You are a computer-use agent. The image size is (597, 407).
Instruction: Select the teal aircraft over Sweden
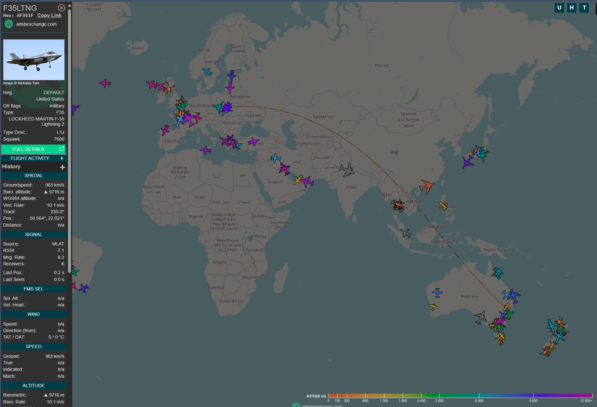[x=207, y=72]
